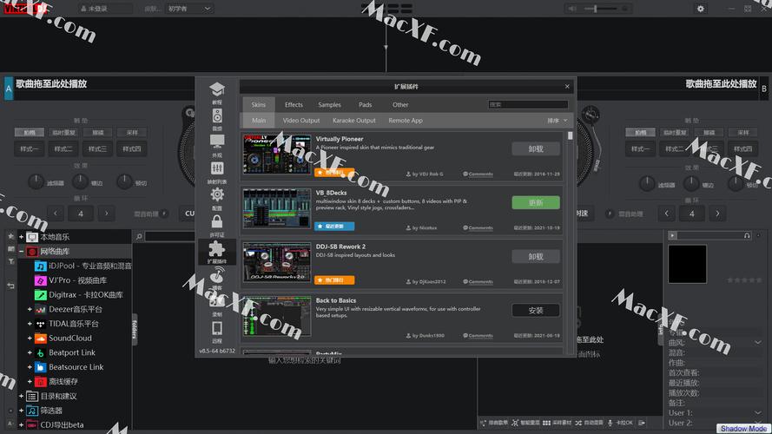Switch to the Effects tab
The width and height of the screenshot is (772, 434).
294,105
